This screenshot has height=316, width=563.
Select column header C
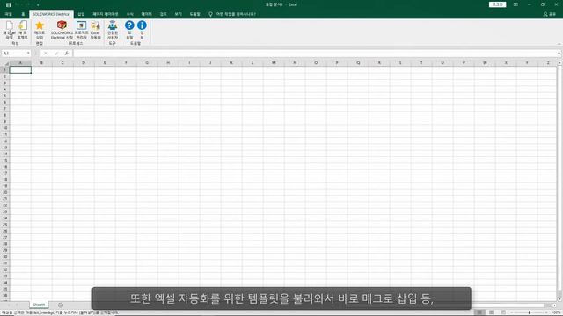pos(62,62)
